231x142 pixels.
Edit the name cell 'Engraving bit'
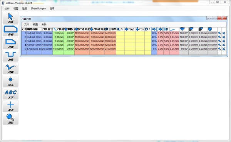pos(34,49)
